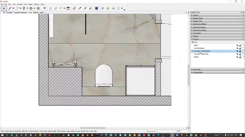Hide the 'tabela' layer eye
Screen dimensions: 245x137
237,57
